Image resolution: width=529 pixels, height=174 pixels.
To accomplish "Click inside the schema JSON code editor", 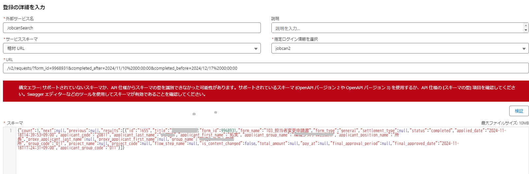I will 272,151.
